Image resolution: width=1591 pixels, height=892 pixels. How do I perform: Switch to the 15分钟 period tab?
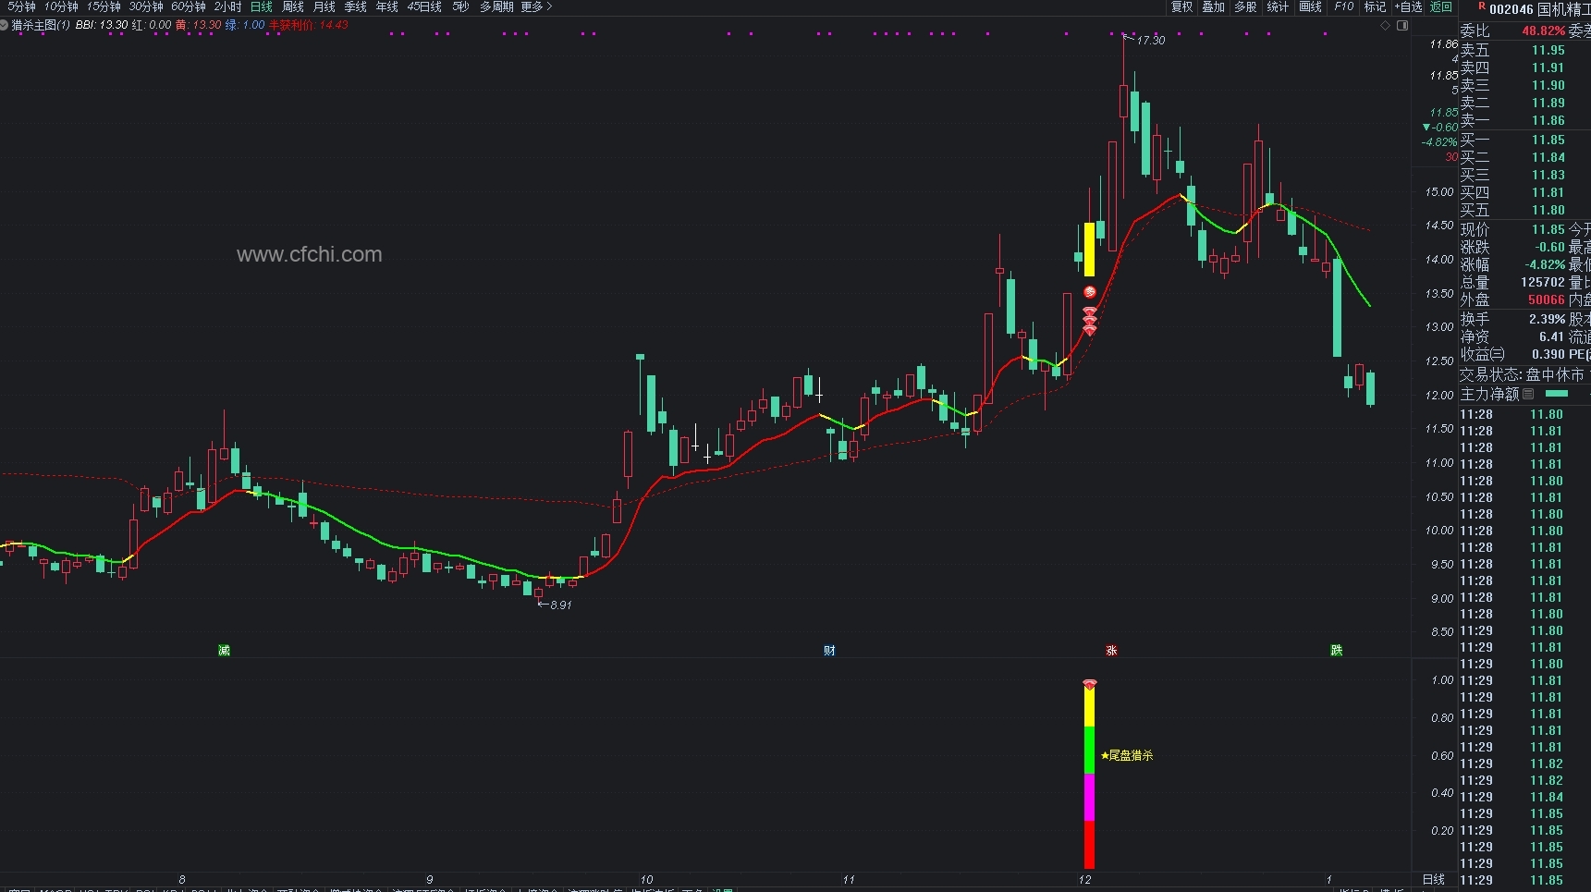coord(104,6)
